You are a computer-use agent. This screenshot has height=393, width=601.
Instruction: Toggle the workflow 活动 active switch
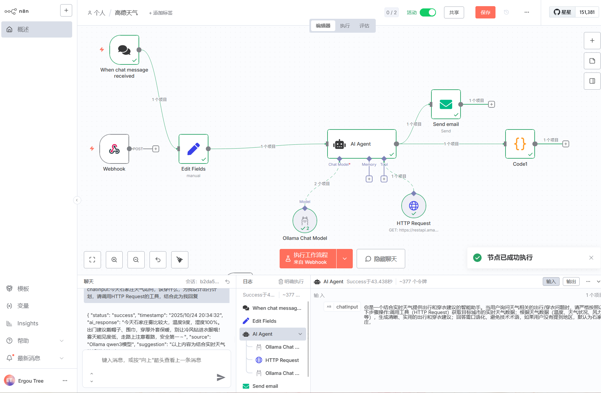(428, 12)
